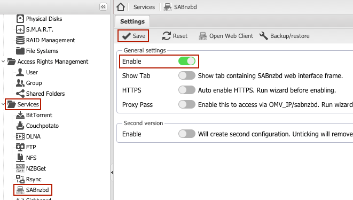The image size is (353, 200).
Task: Select Access Rights Management label
Action: coord(53,61)
